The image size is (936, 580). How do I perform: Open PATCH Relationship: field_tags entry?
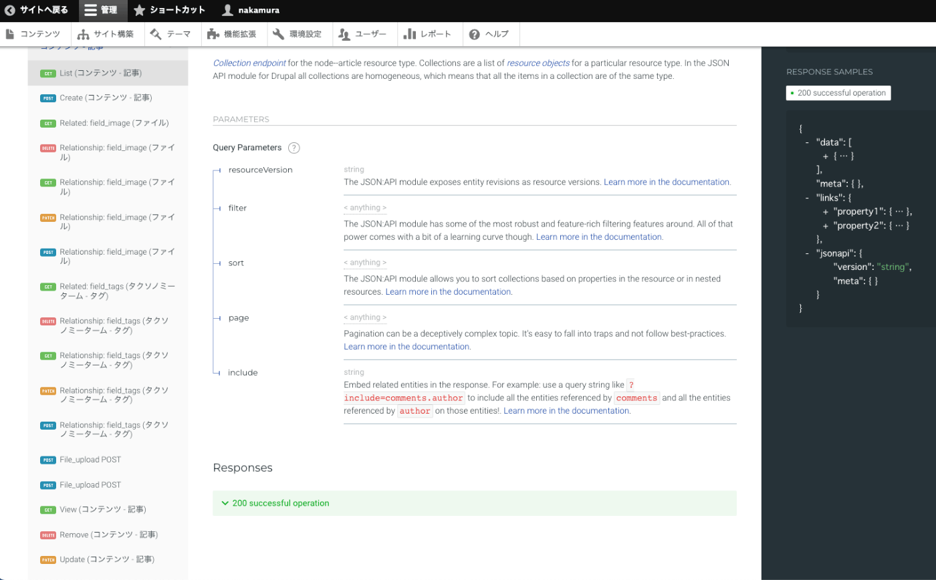(108, 396)
